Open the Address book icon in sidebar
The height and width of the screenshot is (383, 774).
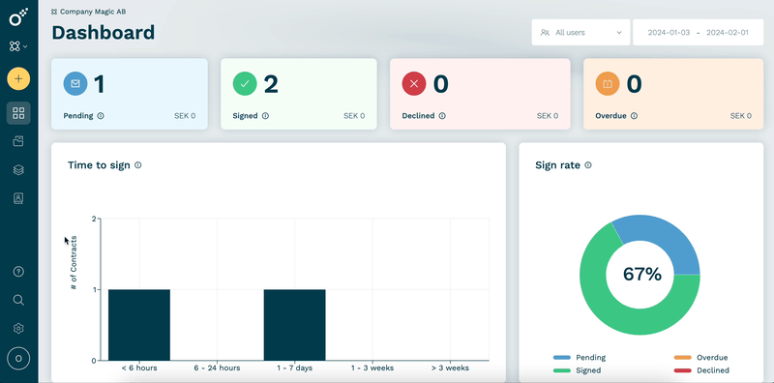[x=18, y=198]
